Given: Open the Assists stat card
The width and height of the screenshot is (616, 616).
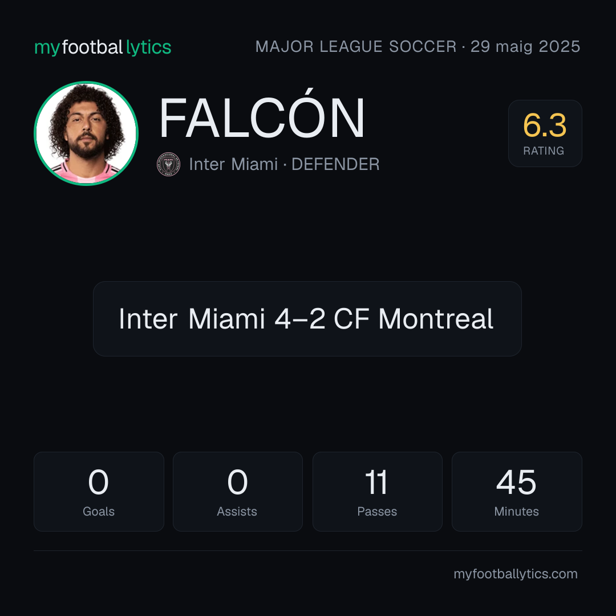Looking at the screenshot, I should (238, 492).
